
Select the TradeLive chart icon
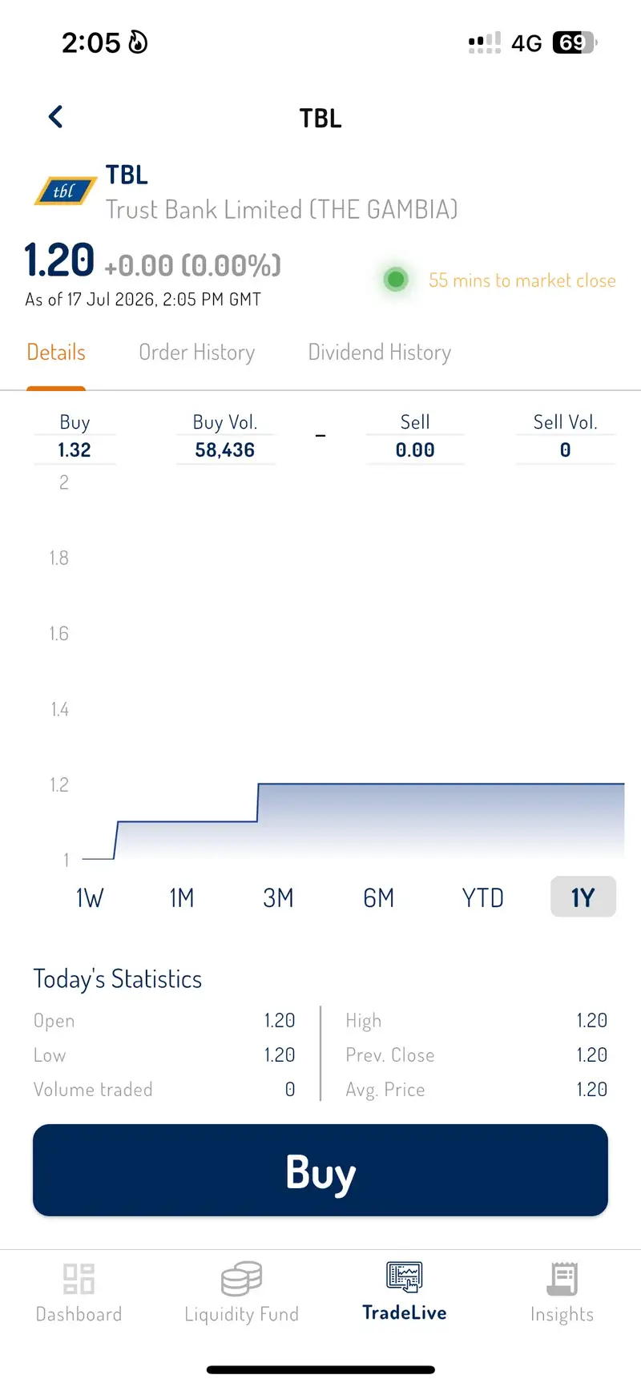(x=405, y=1276)
